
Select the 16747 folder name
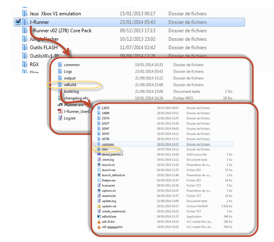[x=106, y=134]
